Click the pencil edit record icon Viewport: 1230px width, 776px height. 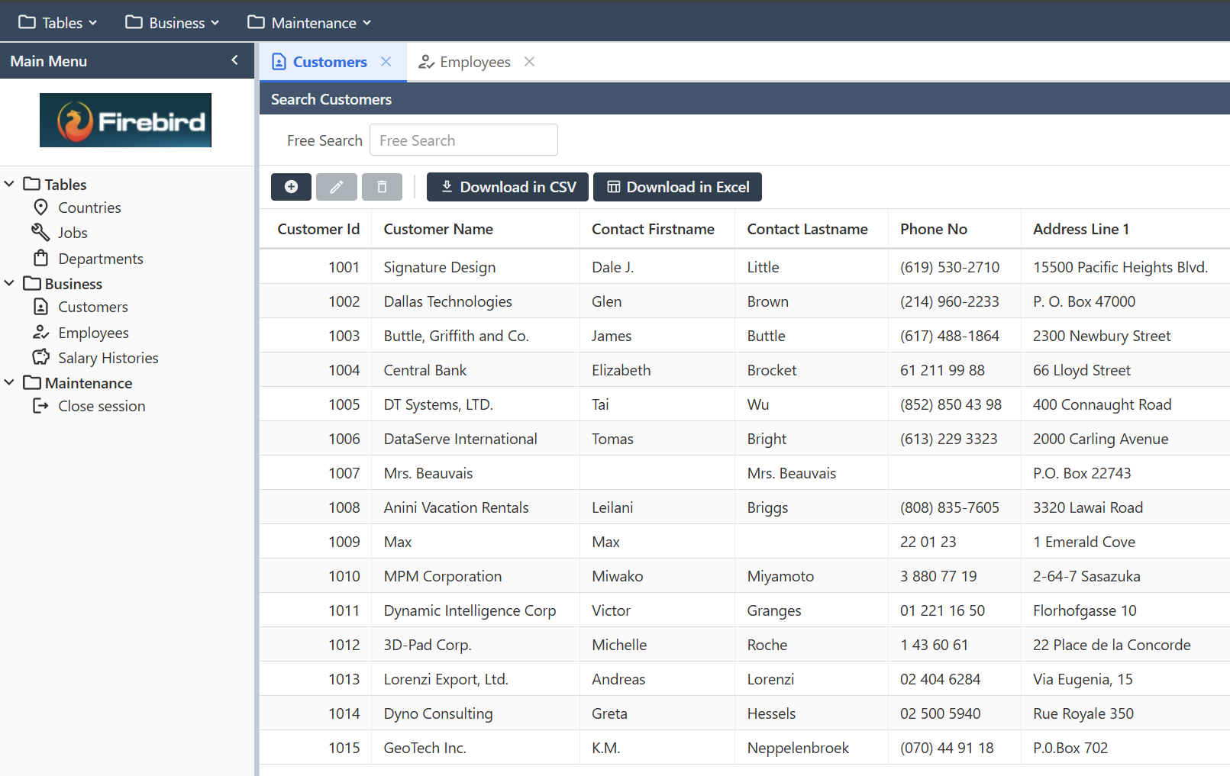click(x=337, y=187)
